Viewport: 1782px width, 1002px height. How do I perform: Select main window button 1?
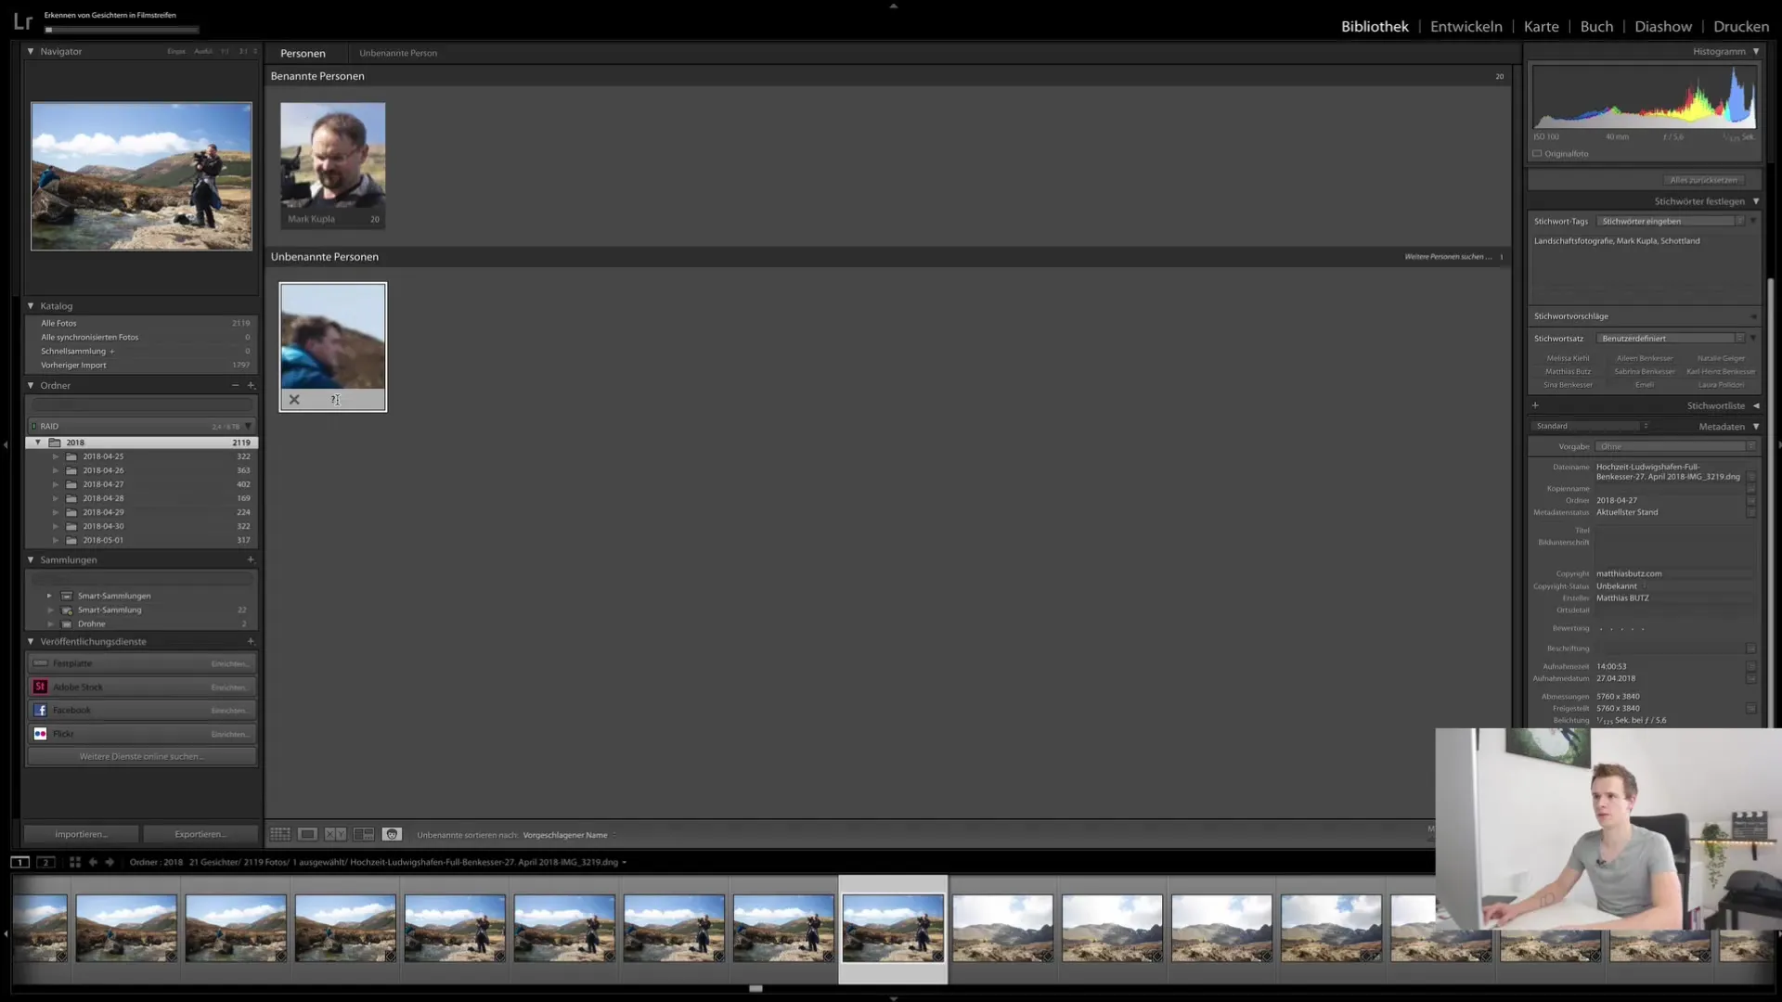pyautogui.click(x=19, y=862)
